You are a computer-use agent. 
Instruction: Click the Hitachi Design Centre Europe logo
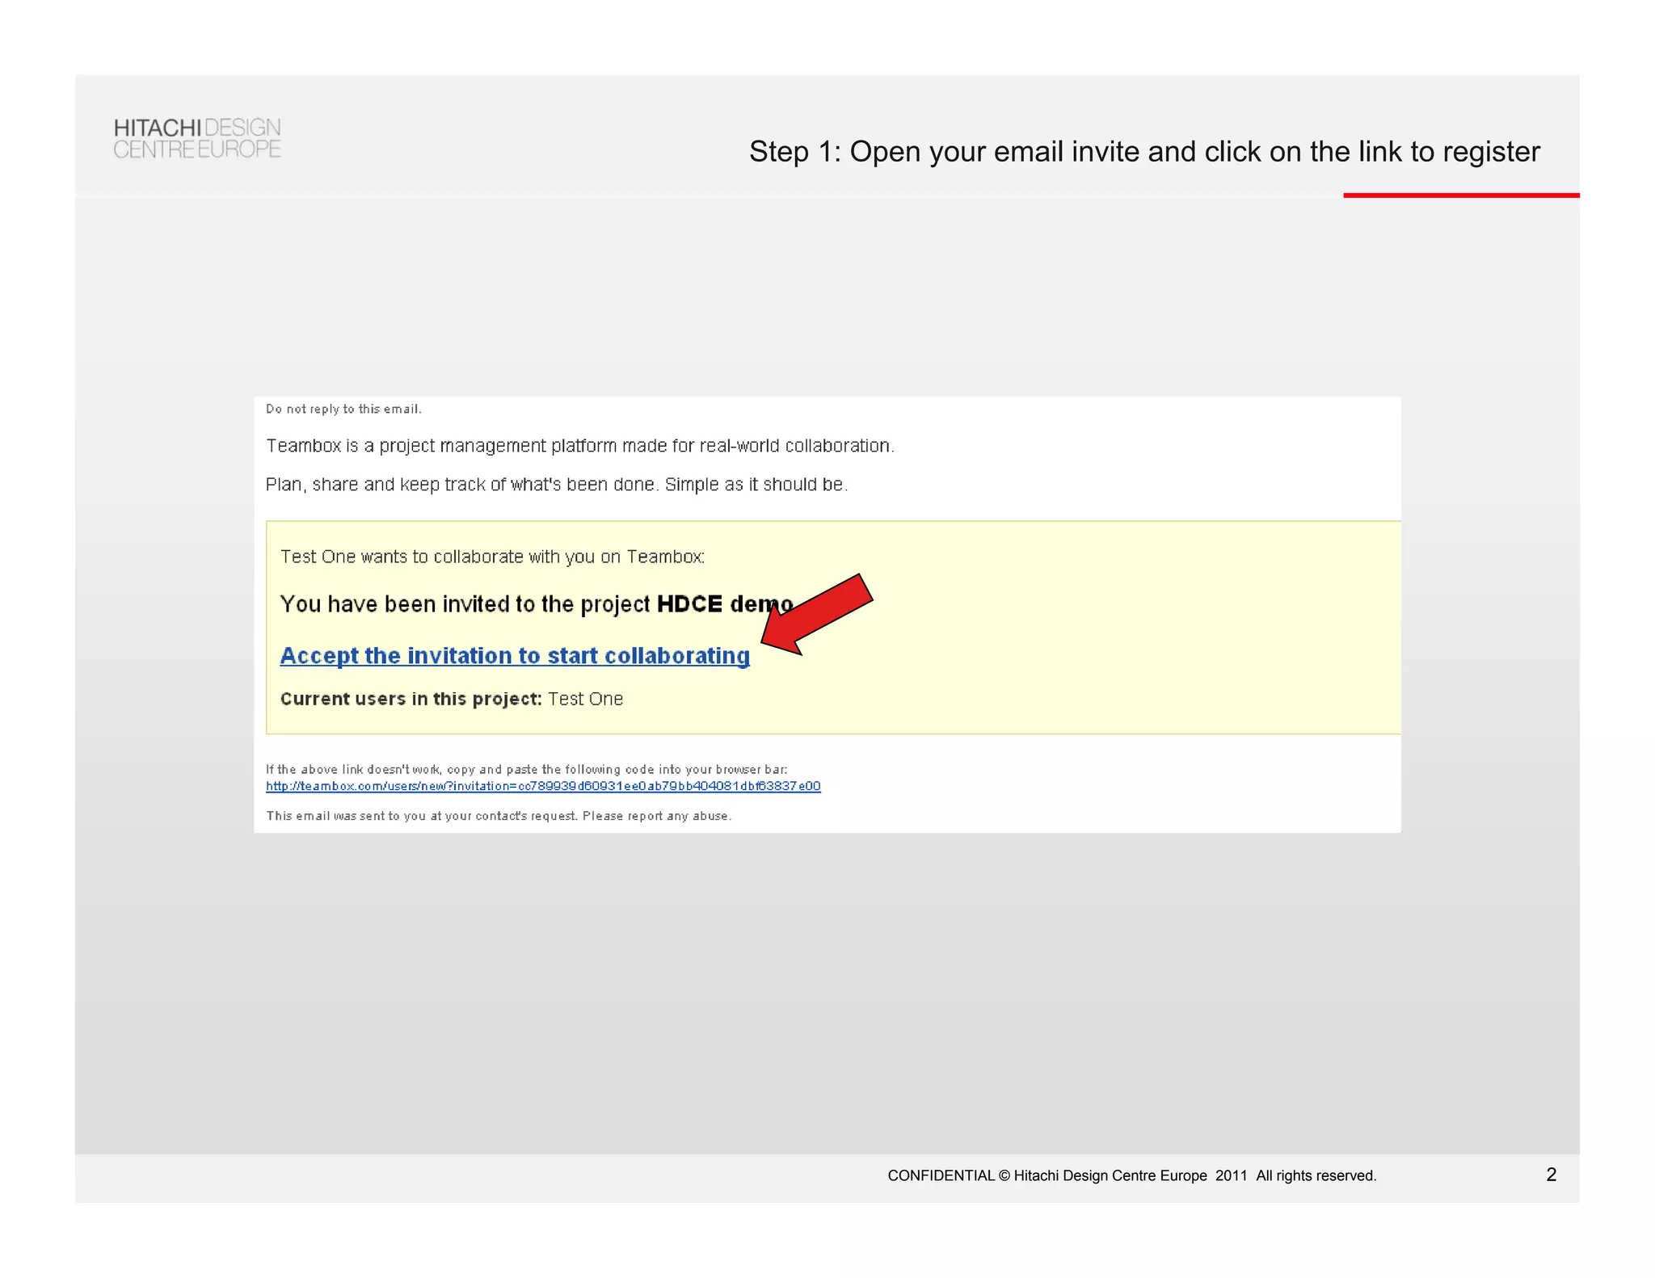pos(197,138)
